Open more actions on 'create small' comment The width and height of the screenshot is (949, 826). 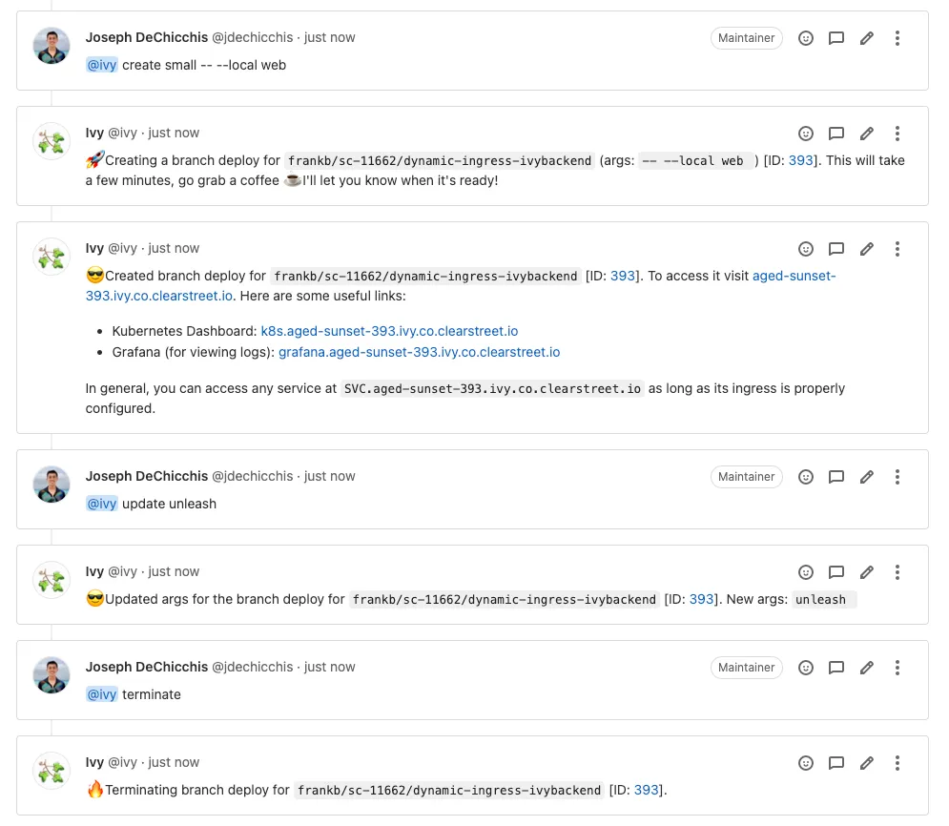click(897, 38)
